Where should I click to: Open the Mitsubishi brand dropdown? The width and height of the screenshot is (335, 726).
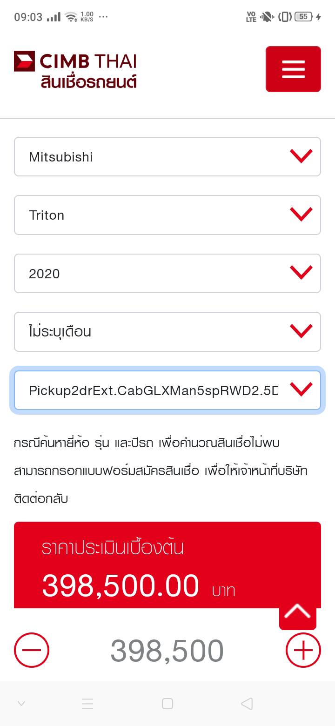tap(167, 157)
